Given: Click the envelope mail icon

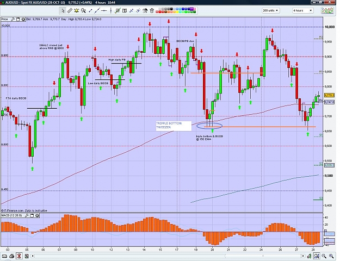Looking at the screenshot, I should [x=4, y=256].
